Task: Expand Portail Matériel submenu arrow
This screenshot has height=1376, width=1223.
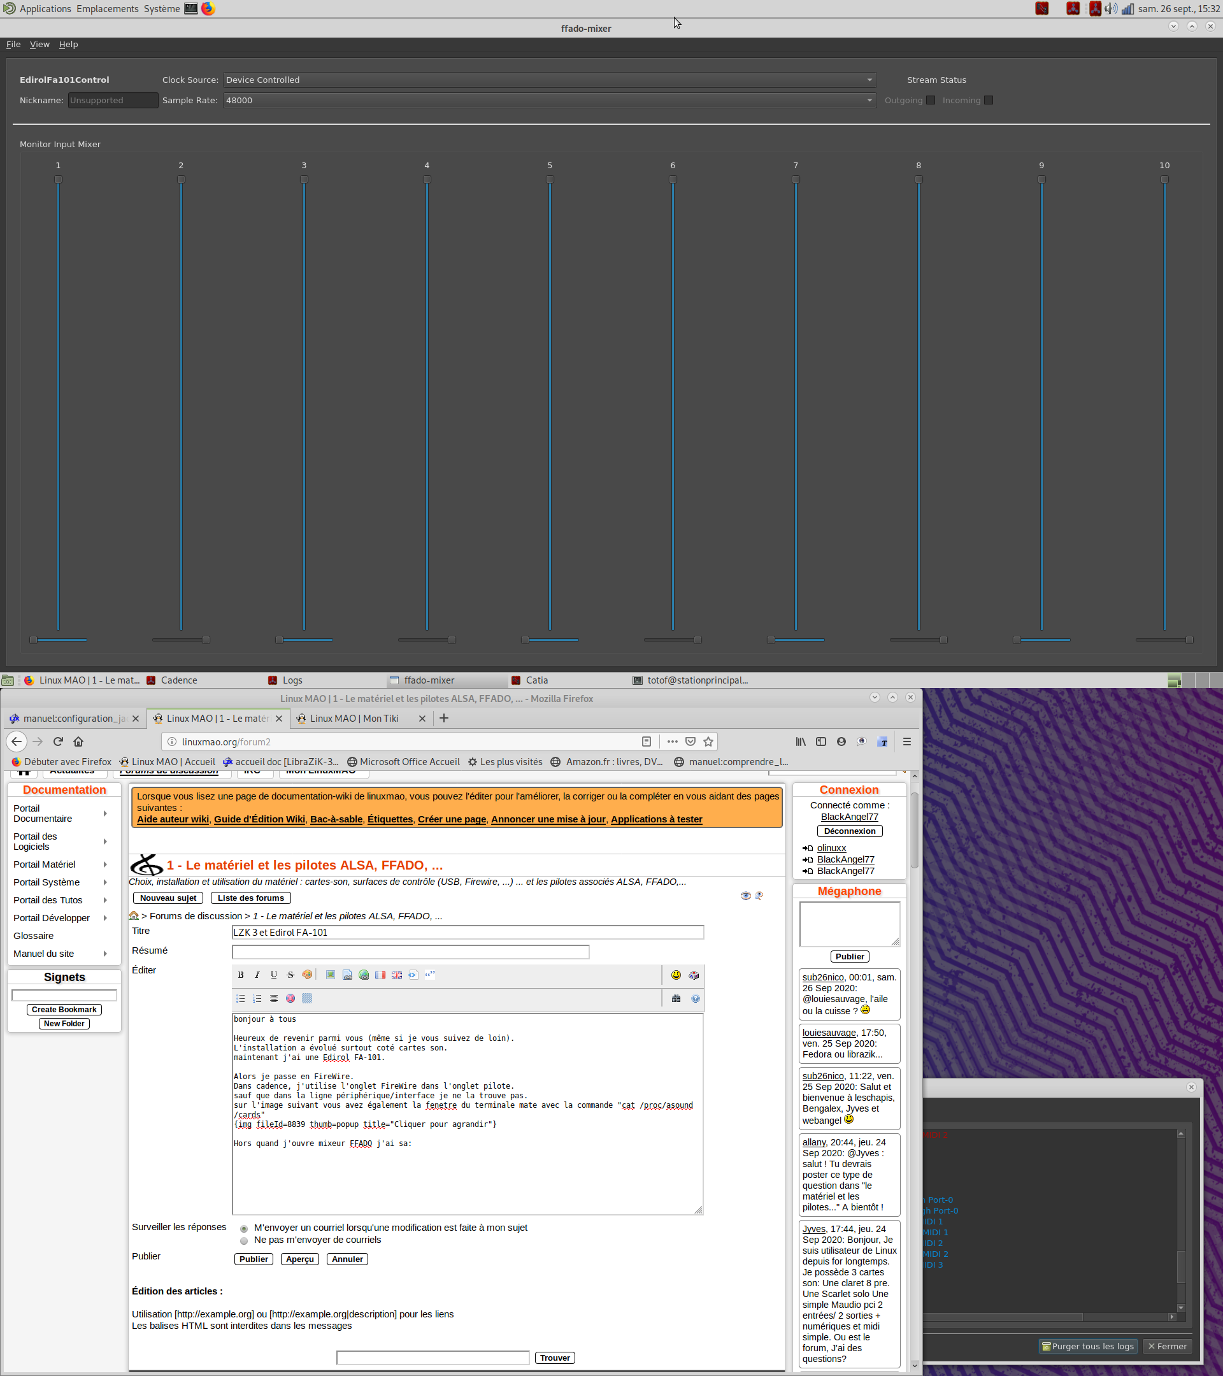Action: pyautogui.click(x=105, y=864)
